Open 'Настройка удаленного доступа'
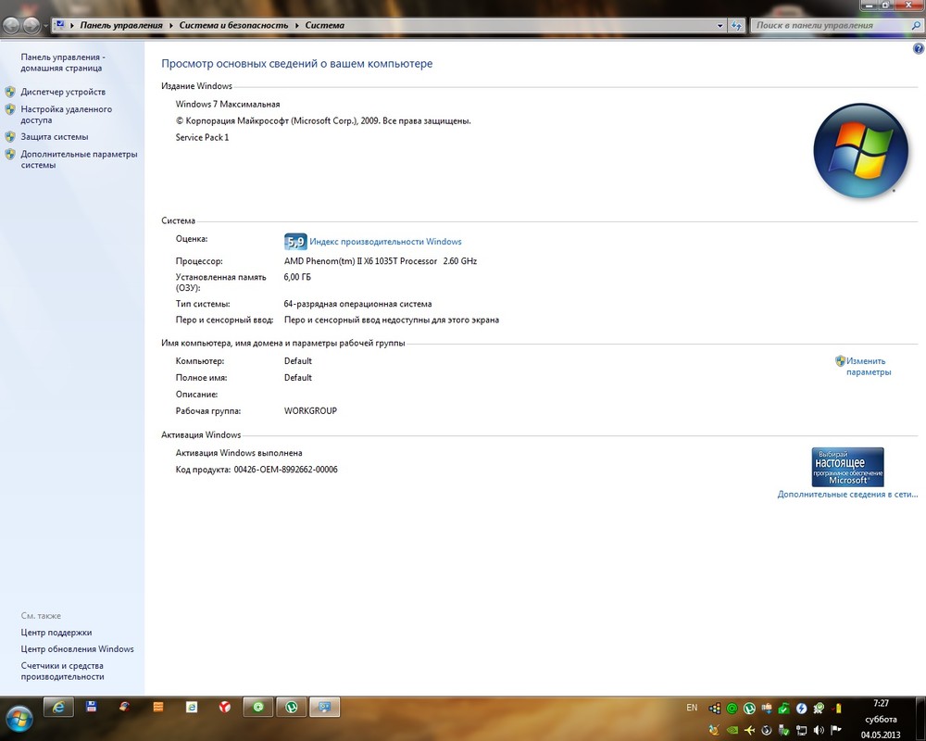926x741 pixels. (66, 115)
